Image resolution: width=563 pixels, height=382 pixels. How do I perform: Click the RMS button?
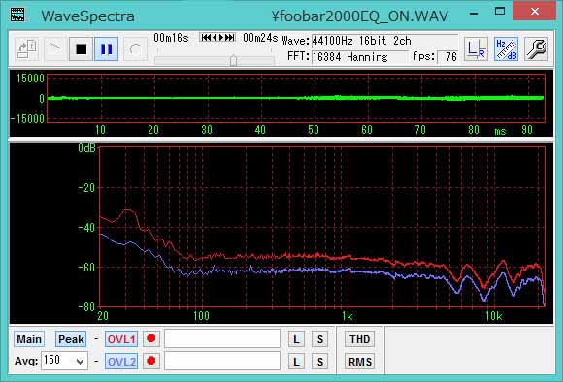coord(360,362)
